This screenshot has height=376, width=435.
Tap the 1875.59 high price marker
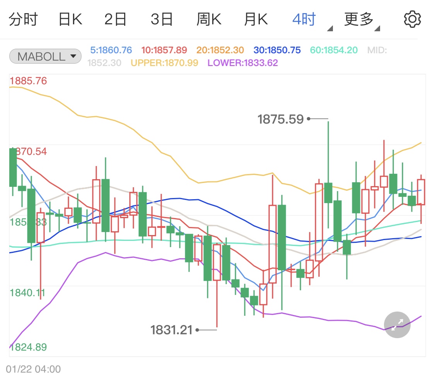point(281,119)
